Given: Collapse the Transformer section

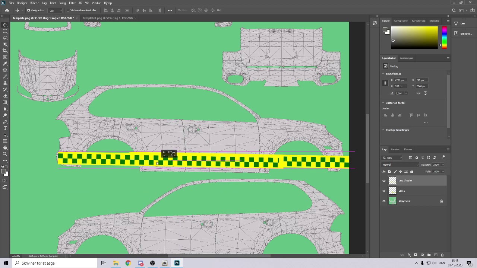Looking at the screenshot, I should point(383,74).
